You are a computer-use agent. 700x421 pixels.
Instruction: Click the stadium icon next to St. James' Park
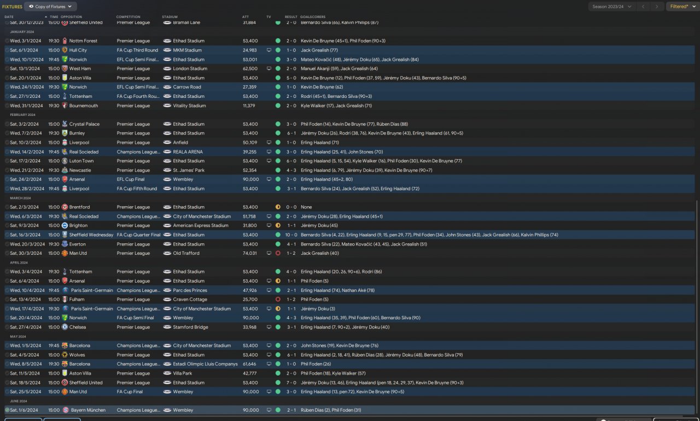tap(167, 171)
